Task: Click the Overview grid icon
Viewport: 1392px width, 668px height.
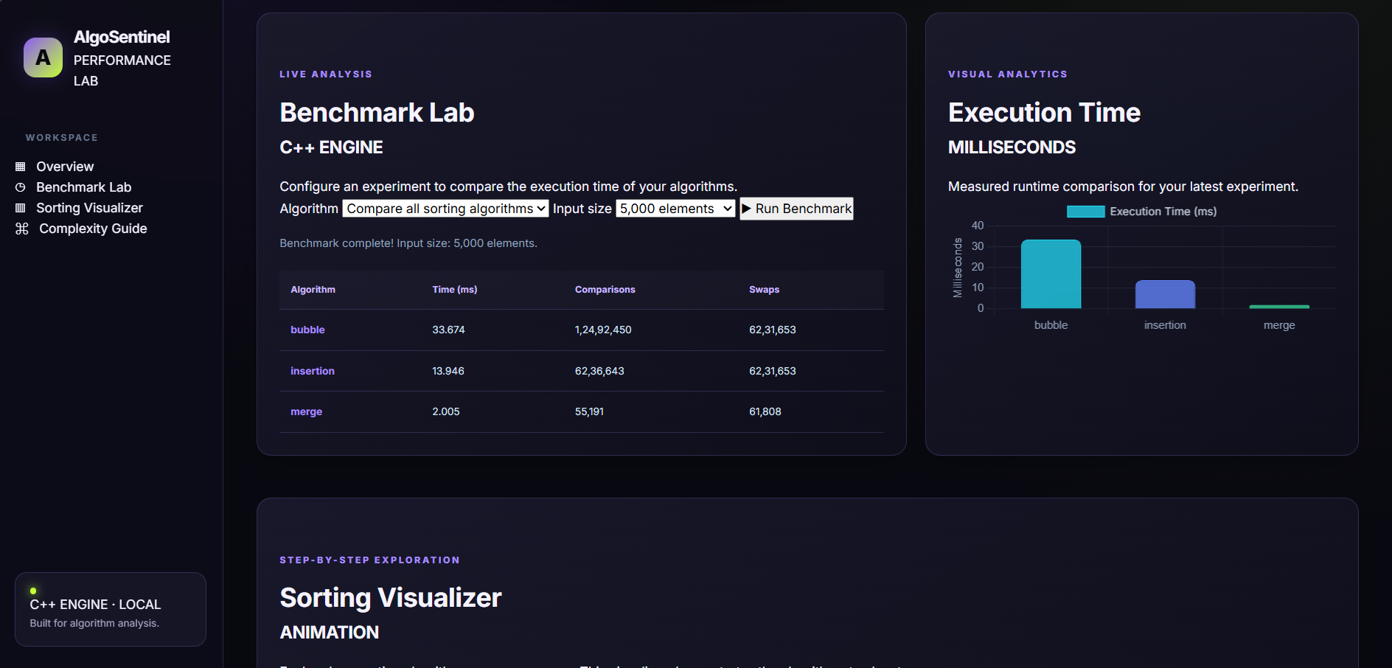Action: pos(21,167)
